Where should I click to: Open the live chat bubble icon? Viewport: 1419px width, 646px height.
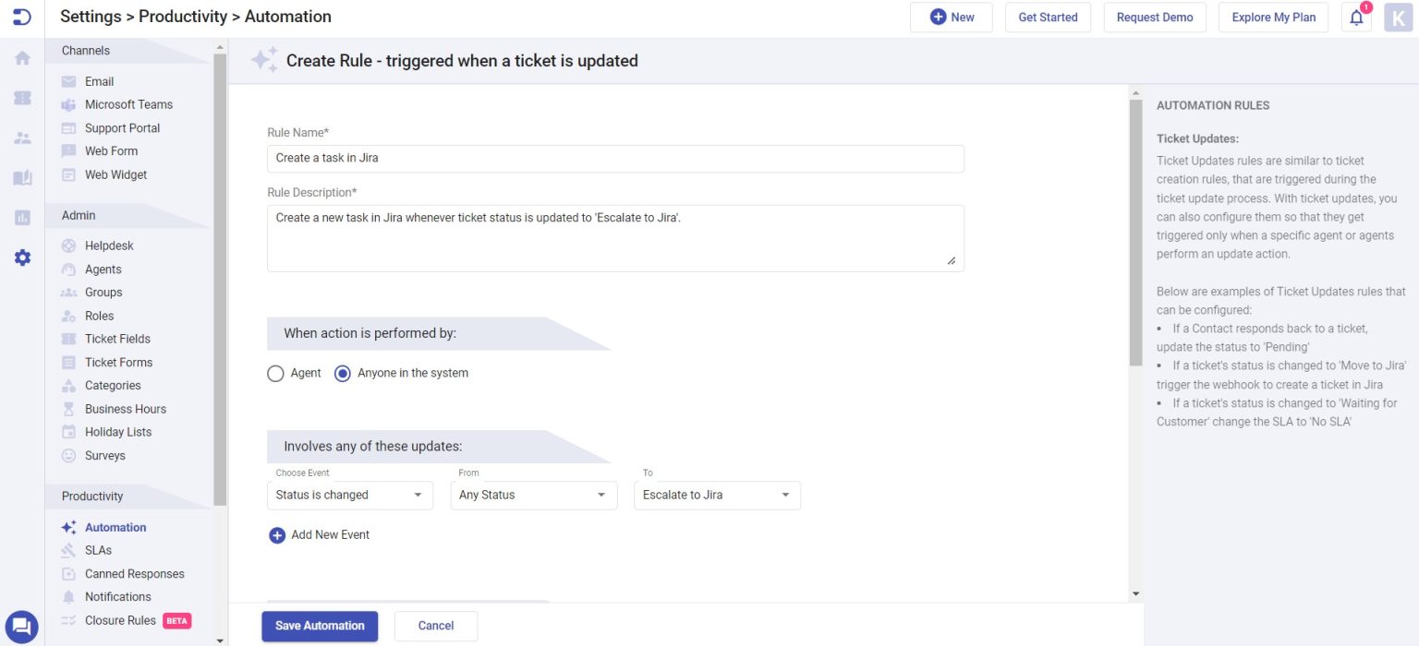click(21, 627)
